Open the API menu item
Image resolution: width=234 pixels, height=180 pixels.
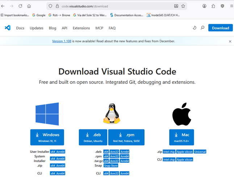[64, 28]
